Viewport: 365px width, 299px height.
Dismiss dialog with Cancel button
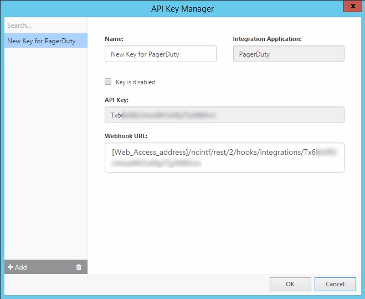tap(335, 284)
